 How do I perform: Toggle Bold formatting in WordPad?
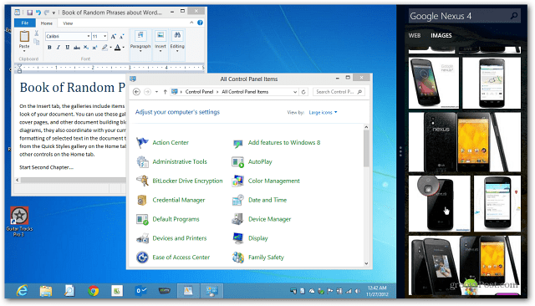[x=49, y=48]
